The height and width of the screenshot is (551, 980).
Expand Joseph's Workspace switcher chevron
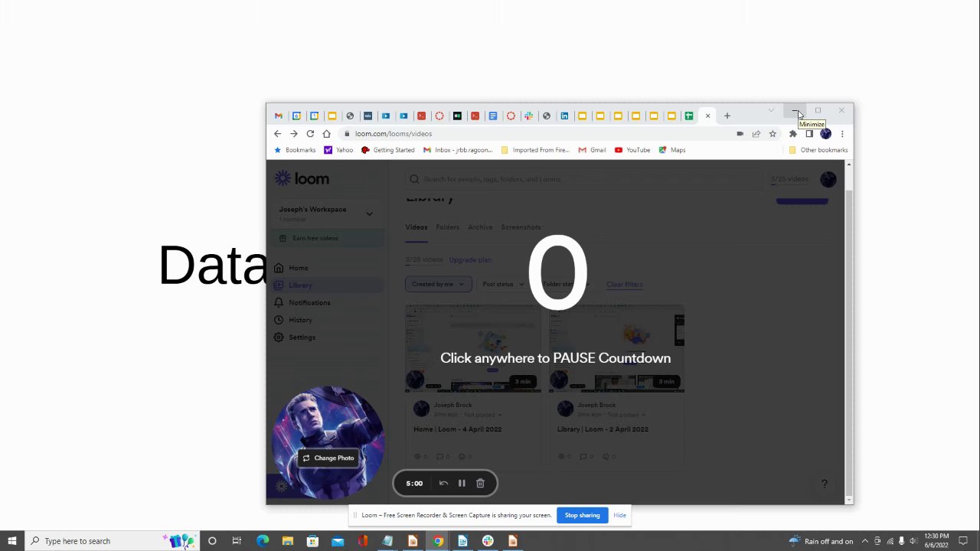click(x=369, y=214)
